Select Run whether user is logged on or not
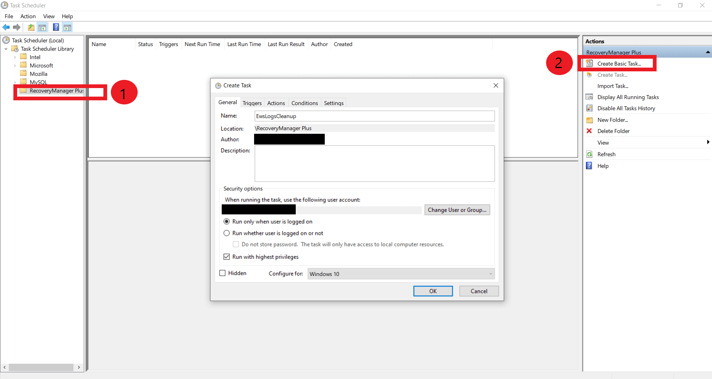This screenshot has width=712, height=379. coord(227,233)
